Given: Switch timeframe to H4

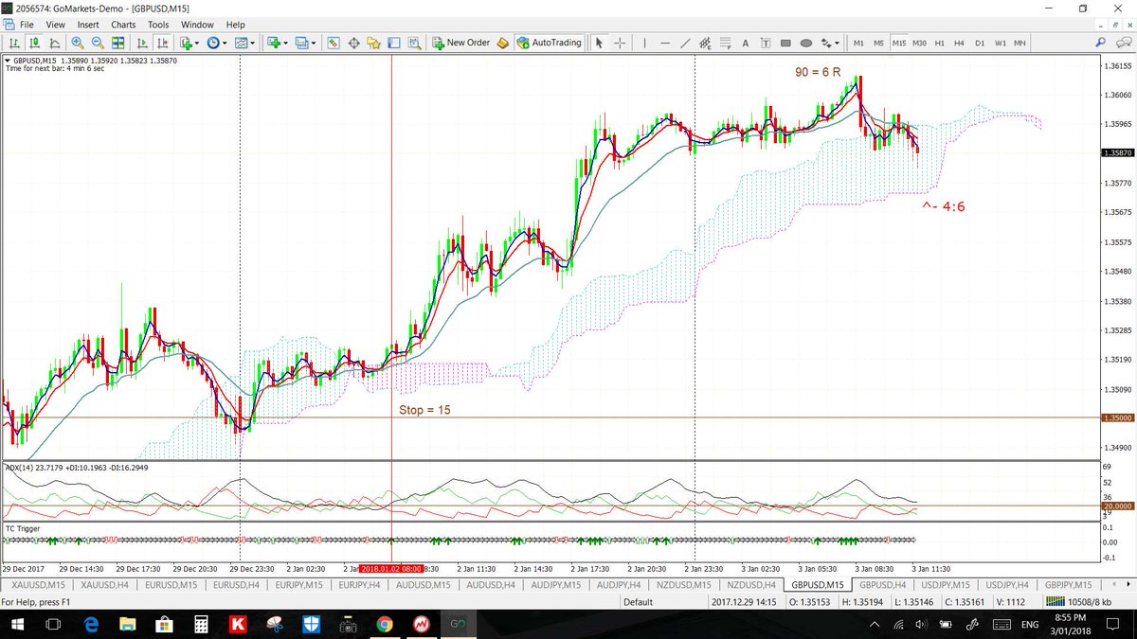Looking at the screenshot, I should [960, 43].
